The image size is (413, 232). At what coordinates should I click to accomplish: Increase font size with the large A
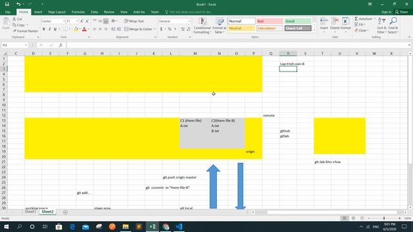82,21
